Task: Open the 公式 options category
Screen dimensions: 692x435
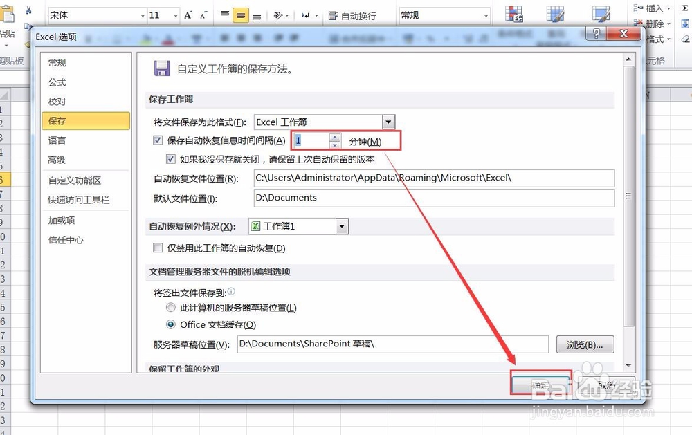Action: point(86,82)
